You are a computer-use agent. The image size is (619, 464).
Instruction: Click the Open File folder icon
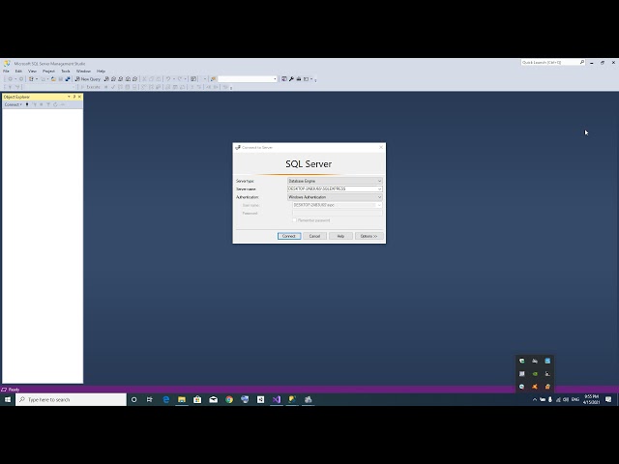point(54,79)
